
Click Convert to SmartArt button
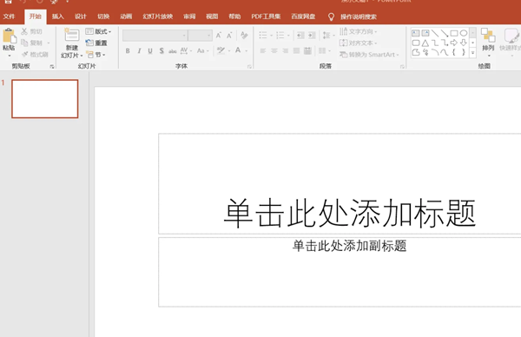(369, 55)
